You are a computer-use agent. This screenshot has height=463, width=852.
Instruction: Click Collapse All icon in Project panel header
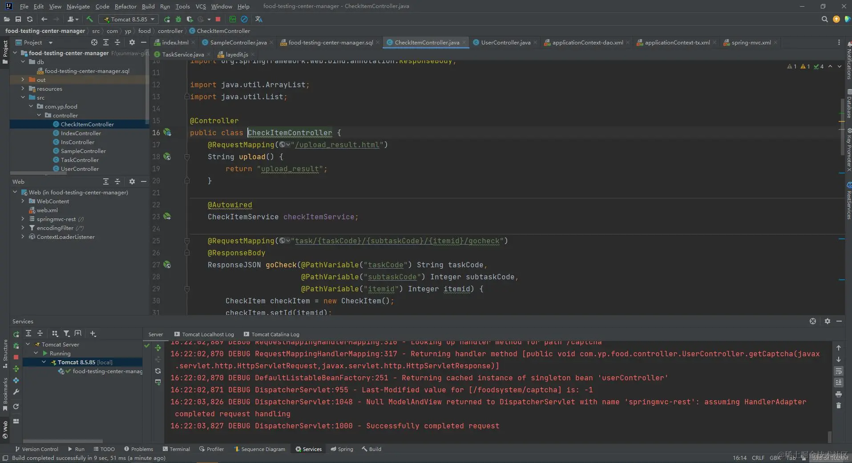[117, 42]
